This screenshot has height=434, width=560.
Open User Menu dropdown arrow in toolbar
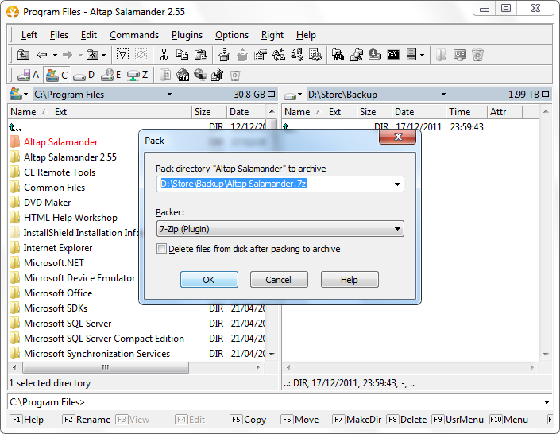(x=422, y=55)
